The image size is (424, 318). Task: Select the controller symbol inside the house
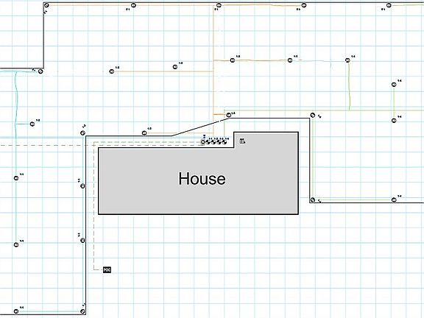(242, 141)
